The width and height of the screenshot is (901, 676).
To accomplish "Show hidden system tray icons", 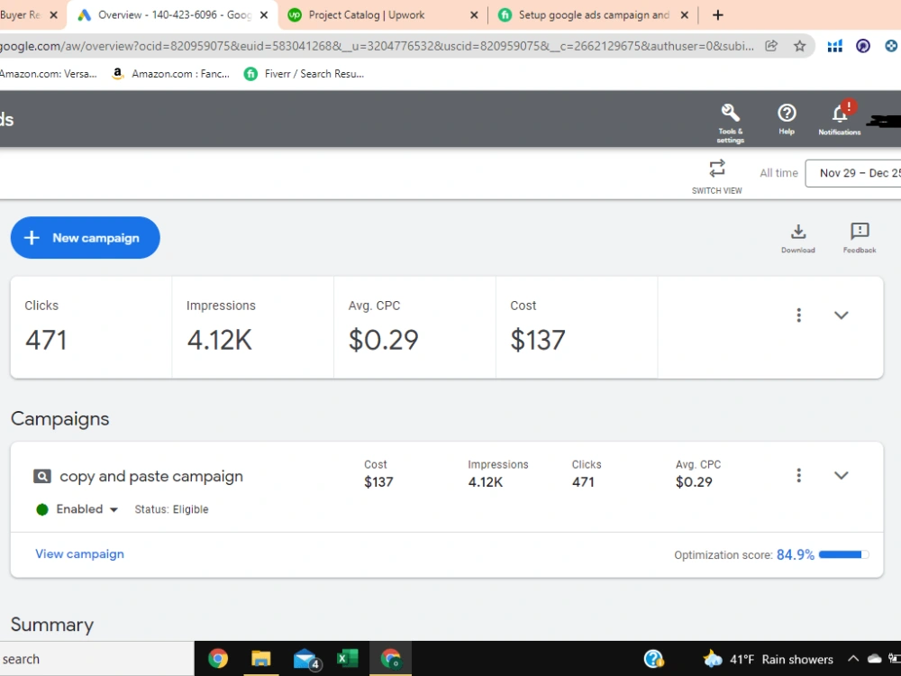I will coord(853,659).
